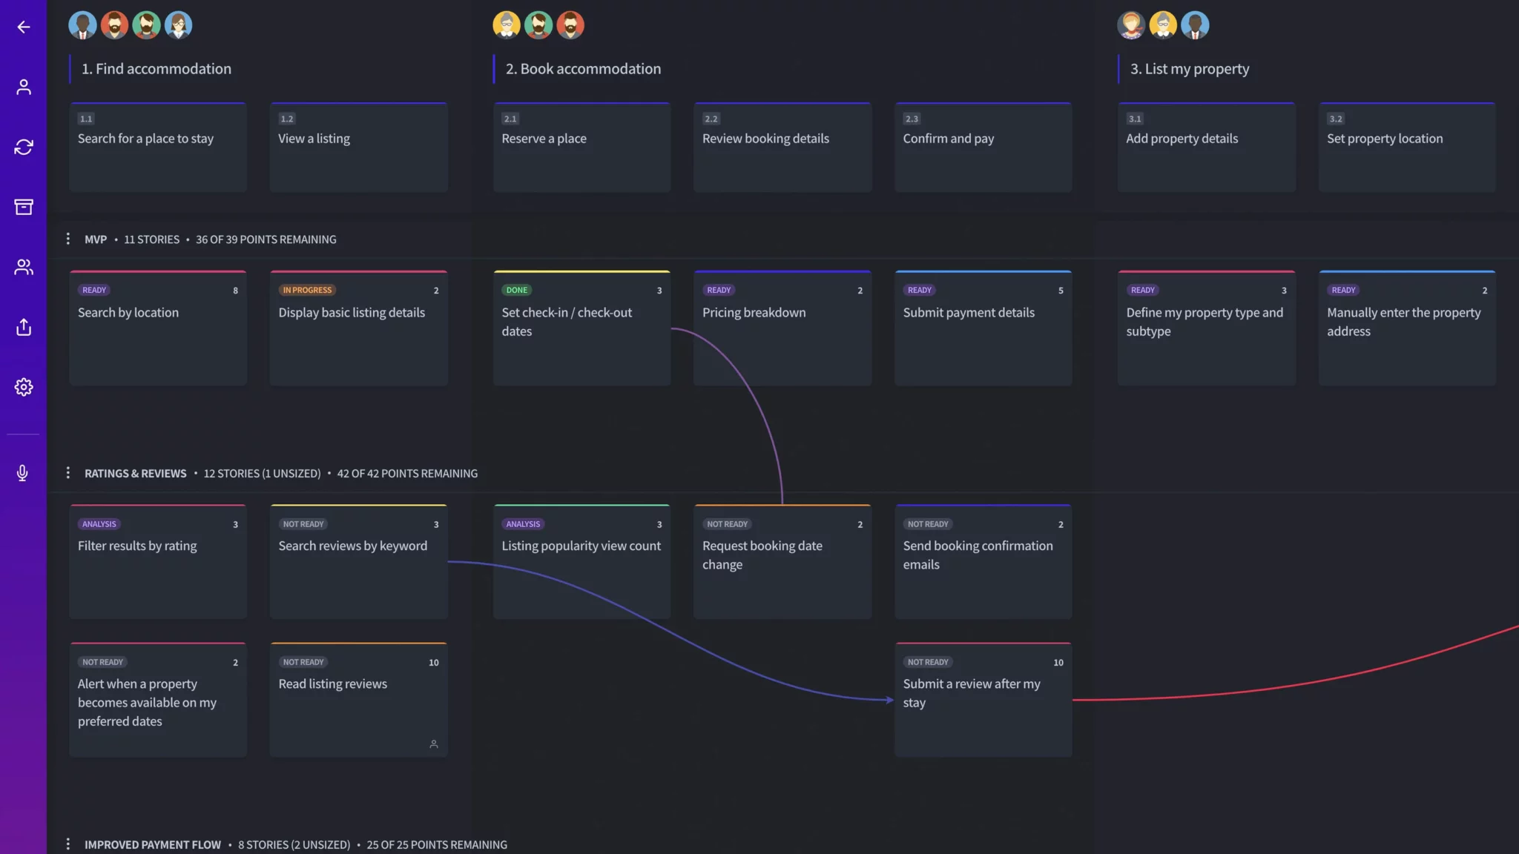Open the 'Submit payment details' story card
The image size is (1519, 854).
coord(983,328)
